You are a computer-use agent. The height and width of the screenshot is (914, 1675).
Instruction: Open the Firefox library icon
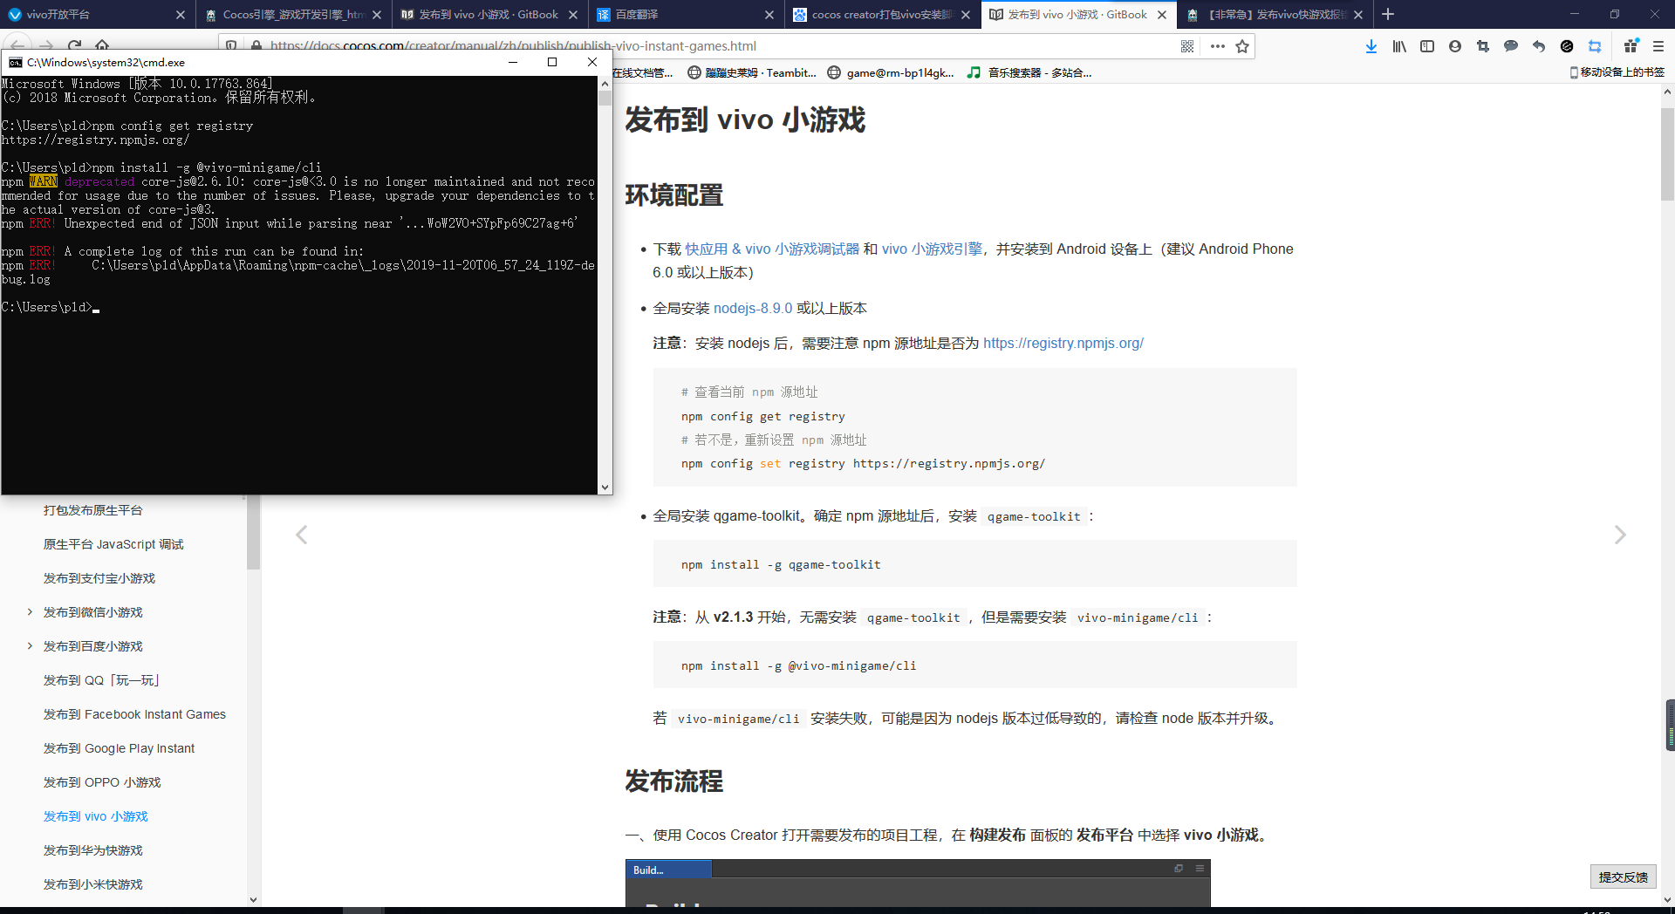pyautogui.click(x=1399, y=46)
